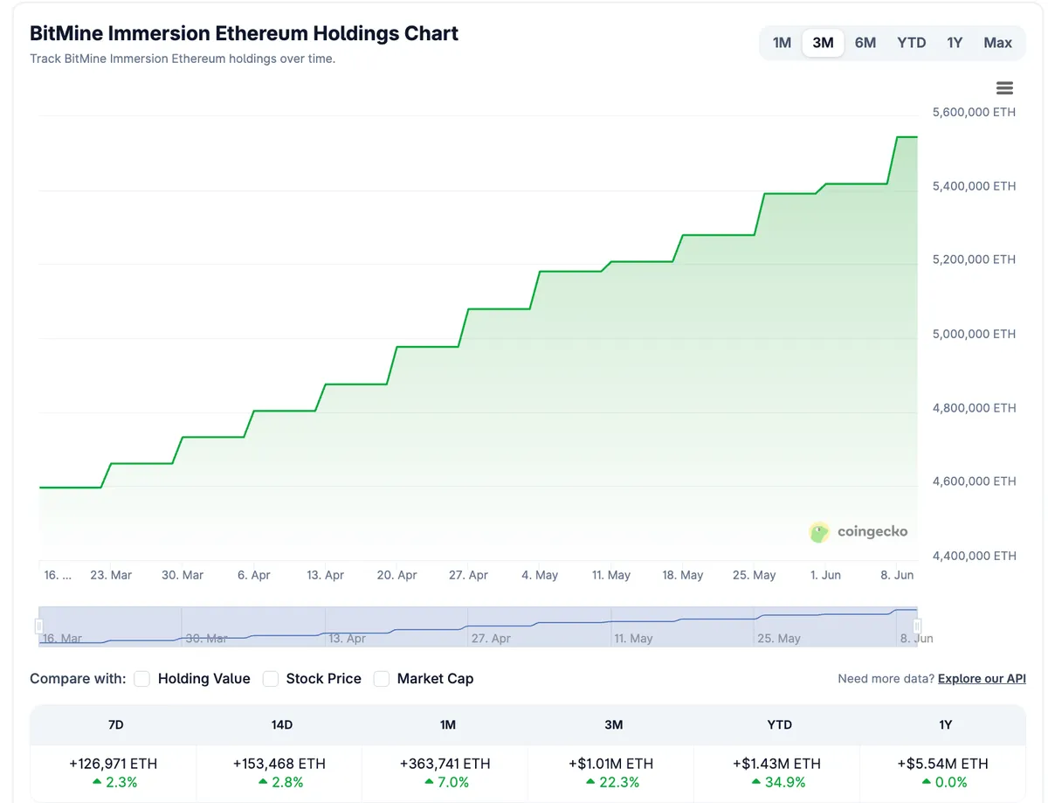The image size is (1048, 803).
Task: Click the 23. Mar axis date label
Action: [111, 575]
